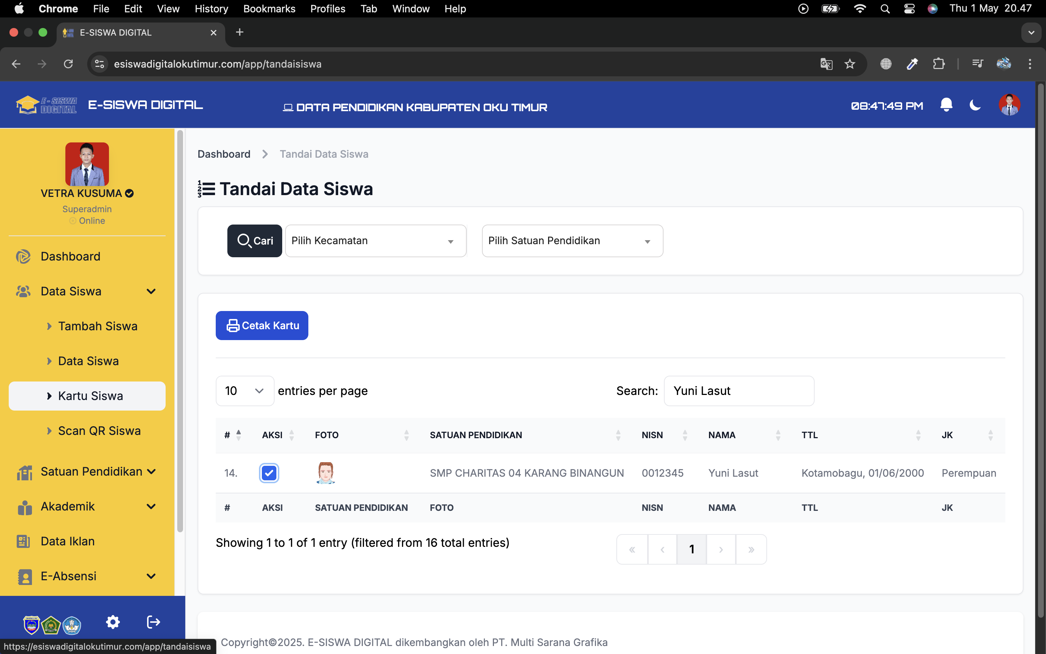This screenshot has height=654, width=1046.
Task: Click the notification bell icon
Action: click(946, 105)
